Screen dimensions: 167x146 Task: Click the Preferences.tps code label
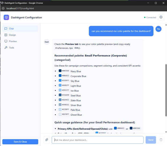point(64,48)
